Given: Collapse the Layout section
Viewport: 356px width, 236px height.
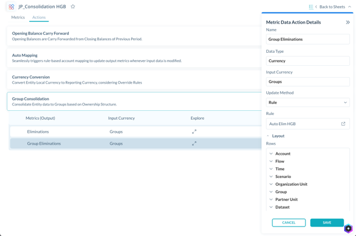Looking at the screenshot, I should pos(268,136).
